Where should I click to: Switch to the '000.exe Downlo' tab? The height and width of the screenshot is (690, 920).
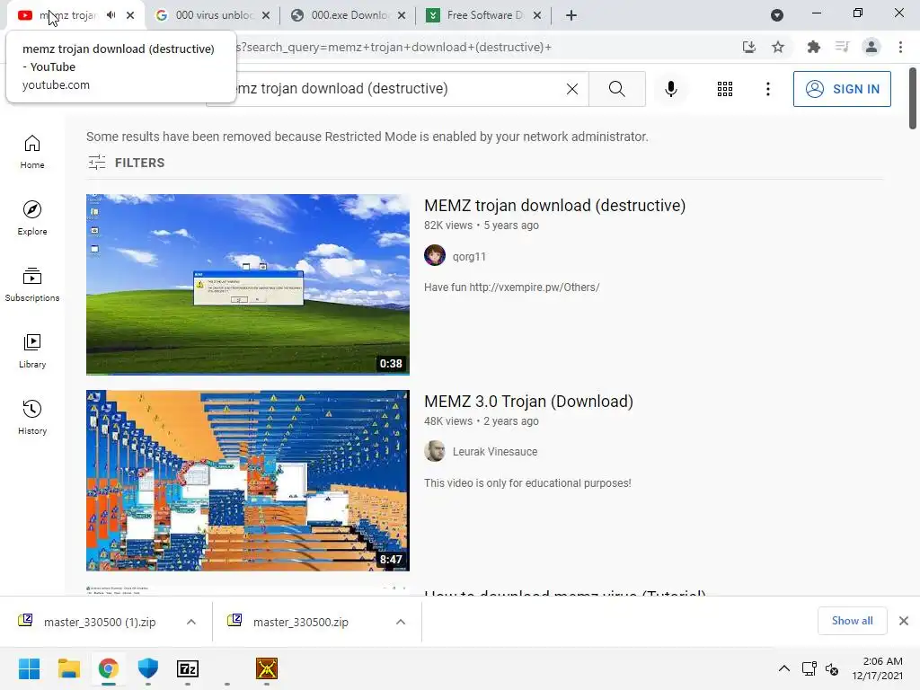point(348,15)
